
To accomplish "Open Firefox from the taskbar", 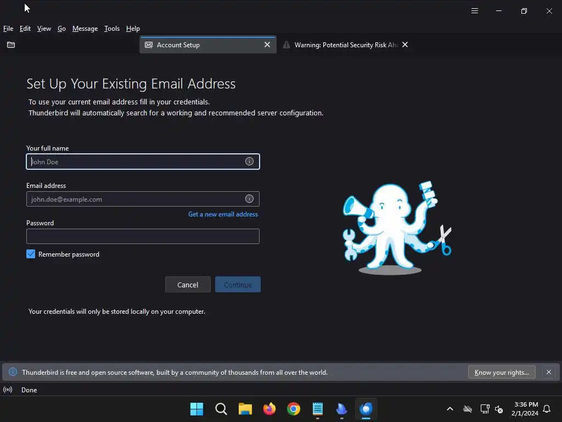I will tap(269, 409).
